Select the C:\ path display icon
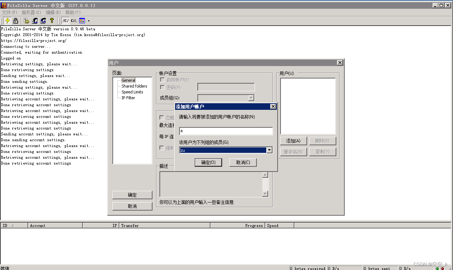The image size is (453, 270). click(74, 21)
